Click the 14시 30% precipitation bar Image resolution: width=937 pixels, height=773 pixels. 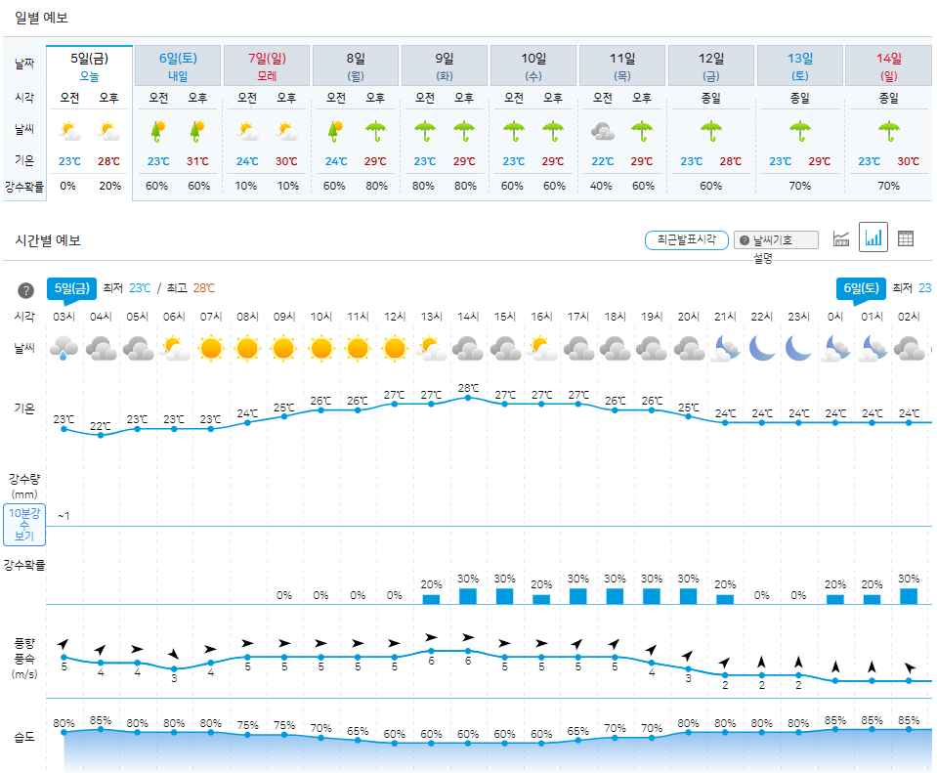pos(468,596)
